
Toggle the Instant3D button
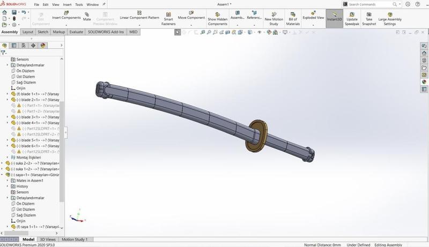click(x=334, y=18)
